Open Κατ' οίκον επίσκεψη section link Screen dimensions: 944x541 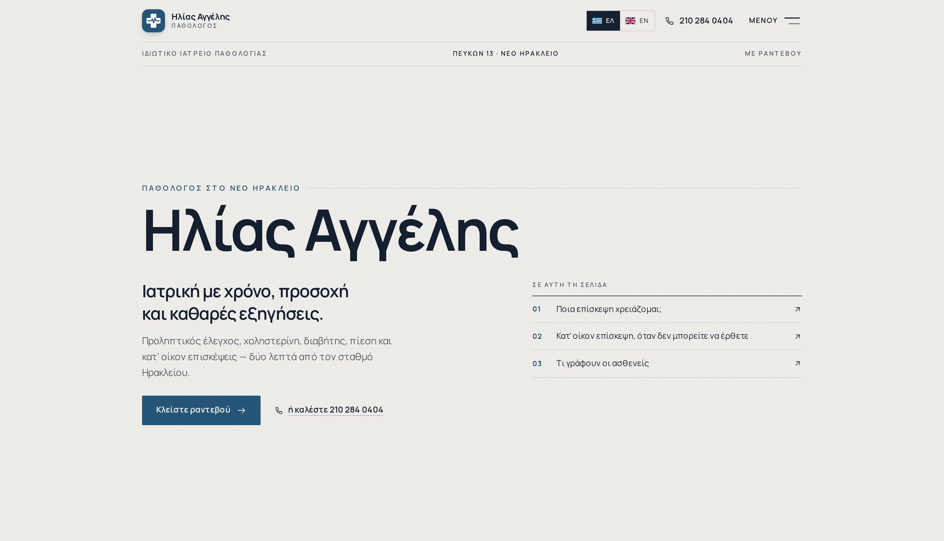[x=666, y=336]
